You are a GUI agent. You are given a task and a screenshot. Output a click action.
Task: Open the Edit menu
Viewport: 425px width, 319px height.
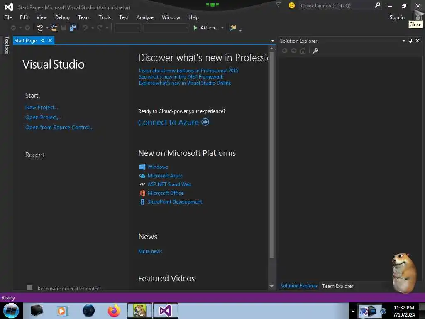(24, 17)
